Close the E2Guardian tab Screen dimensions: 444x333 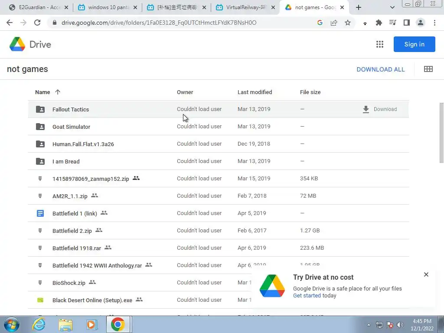pos(66,8)
